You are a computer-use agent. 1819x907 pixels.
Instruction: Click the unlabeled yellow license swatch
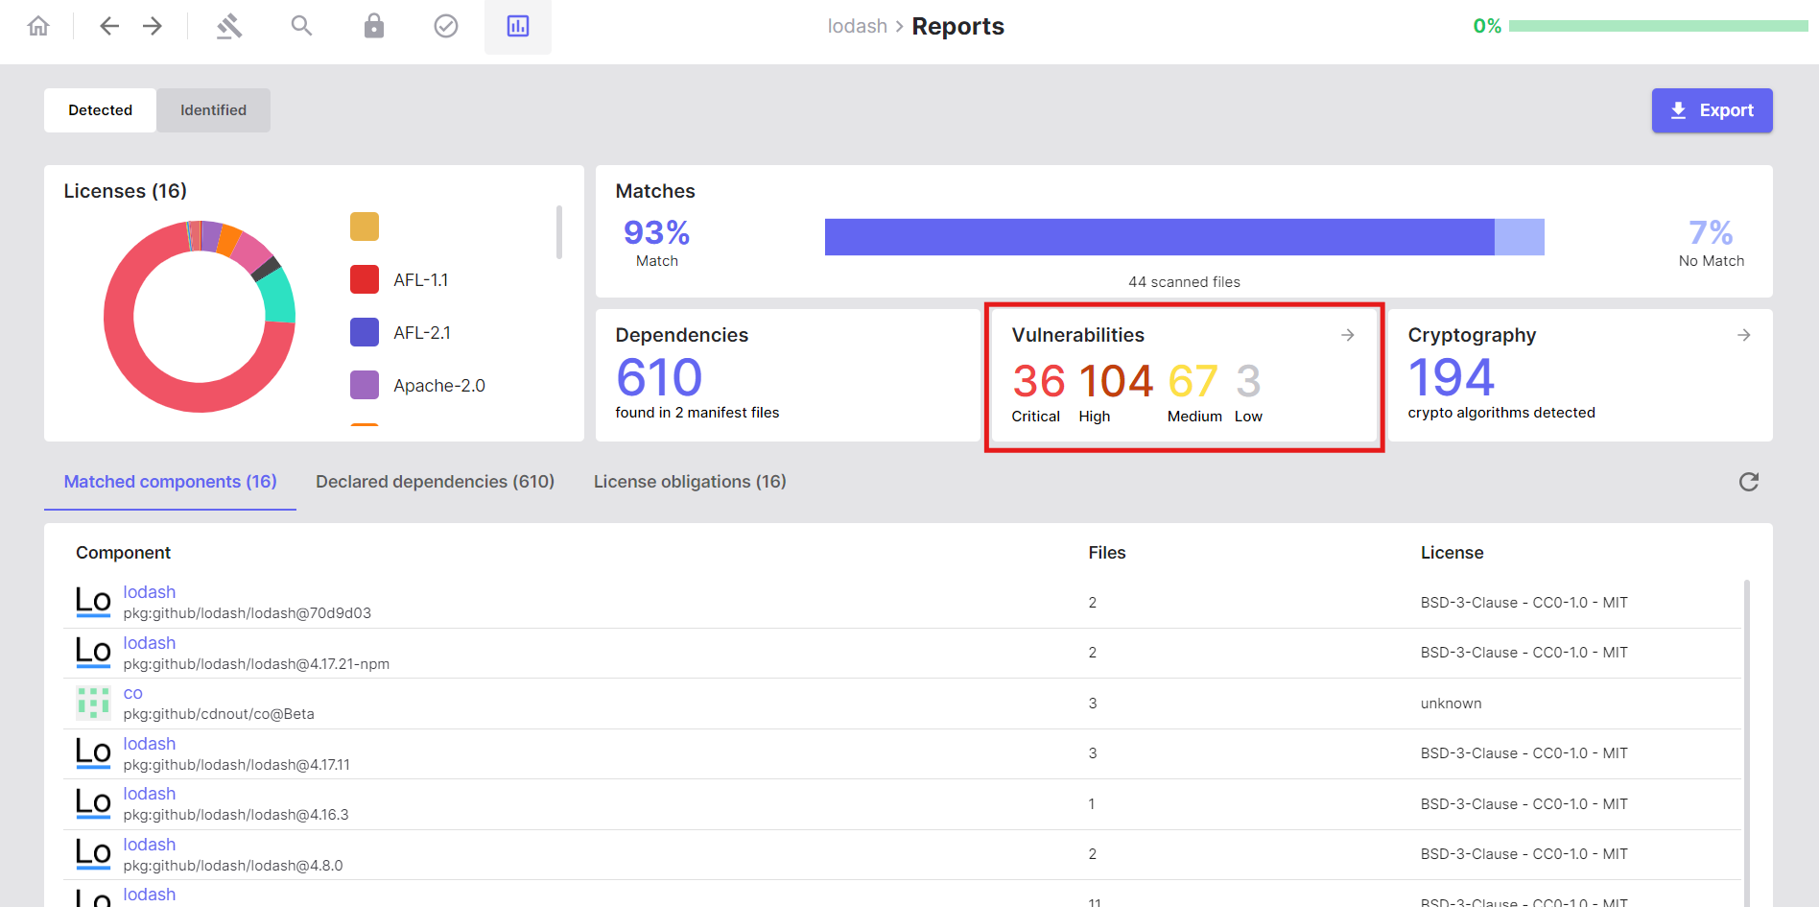click(x=365, y=227)
